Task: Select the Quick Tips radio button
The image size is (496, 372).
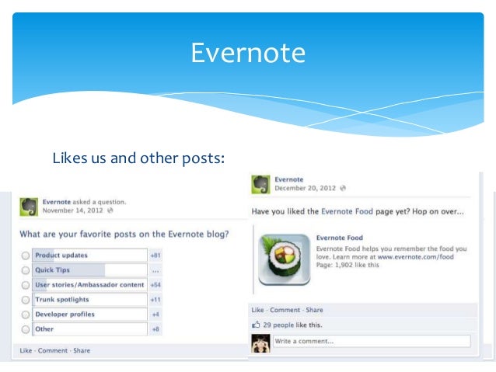Action: point(26,270)
